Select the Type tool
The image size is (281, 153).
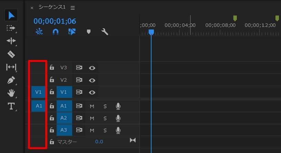[11, 106]
